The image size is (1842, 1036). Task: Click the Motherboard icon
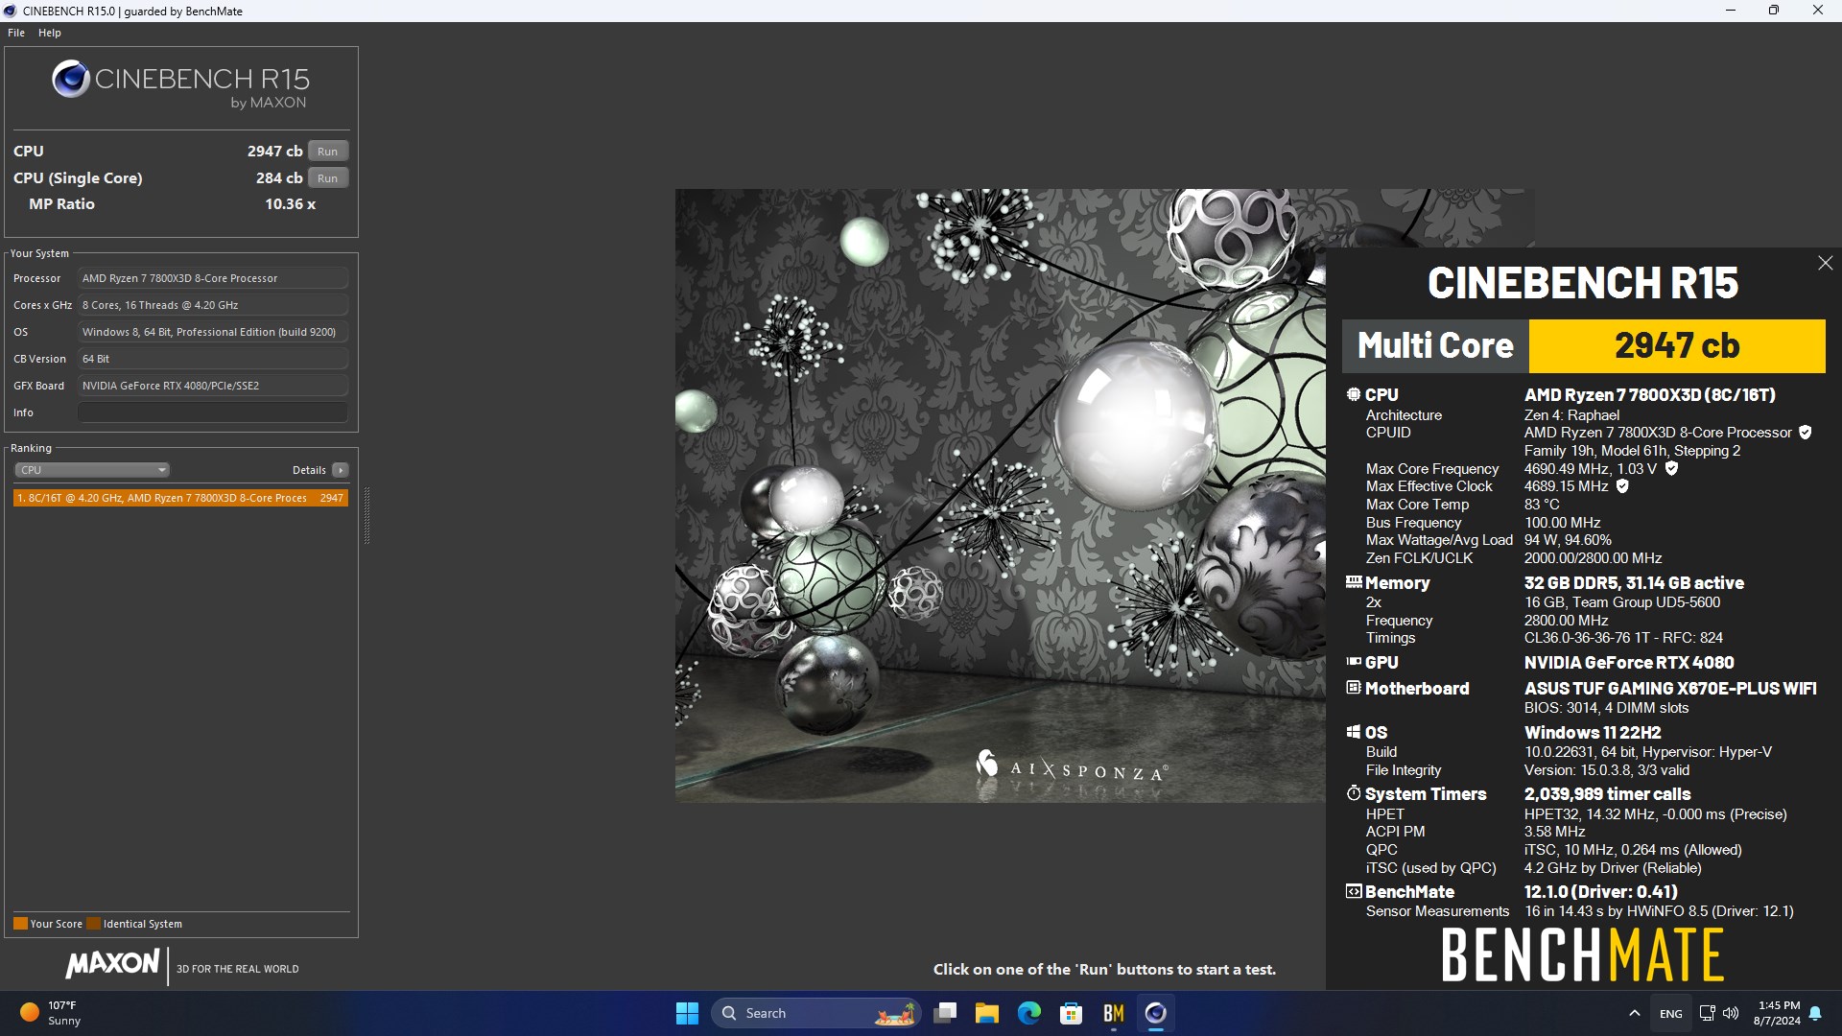(1354, 688)
